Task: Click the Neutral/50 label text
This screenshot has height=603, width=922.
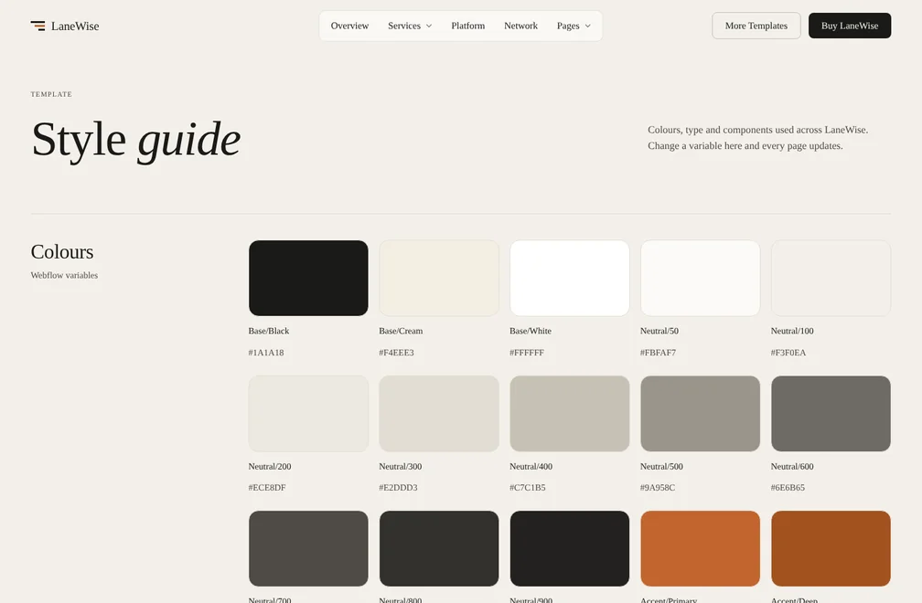Action: [x=659, y=331]
